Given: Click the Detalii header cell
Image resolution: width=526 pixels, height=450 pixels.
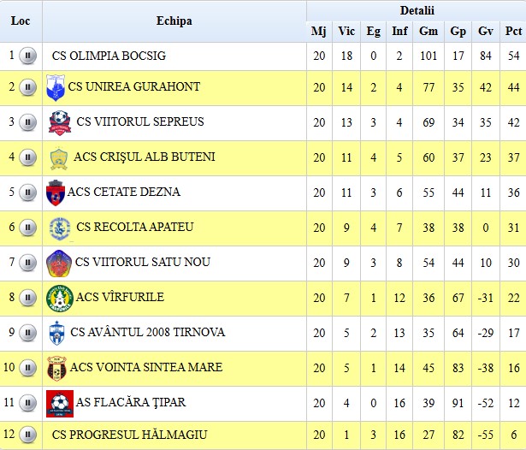Looking at the screenshot, I should pos(417,10).
